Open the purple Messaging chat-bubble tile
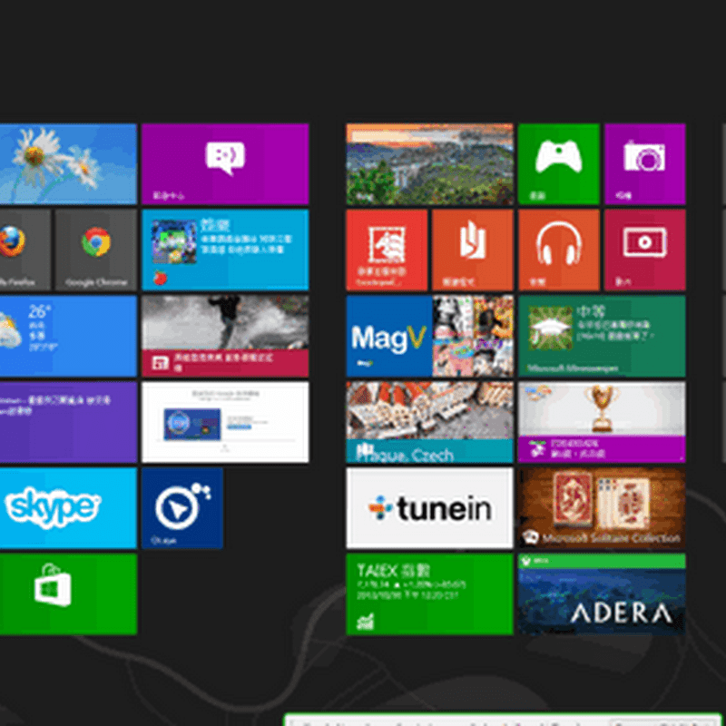 coord(225,164)
